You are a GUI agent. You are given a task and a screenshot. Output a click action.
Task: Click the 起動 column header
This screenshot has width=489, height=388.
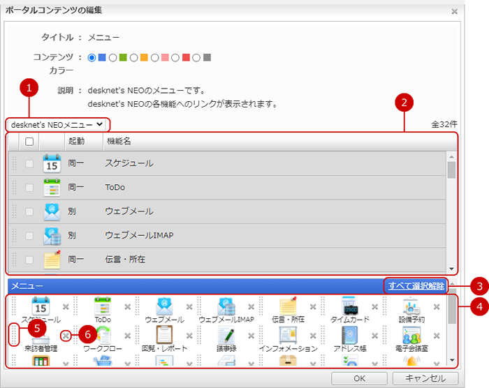click(76, 142)
